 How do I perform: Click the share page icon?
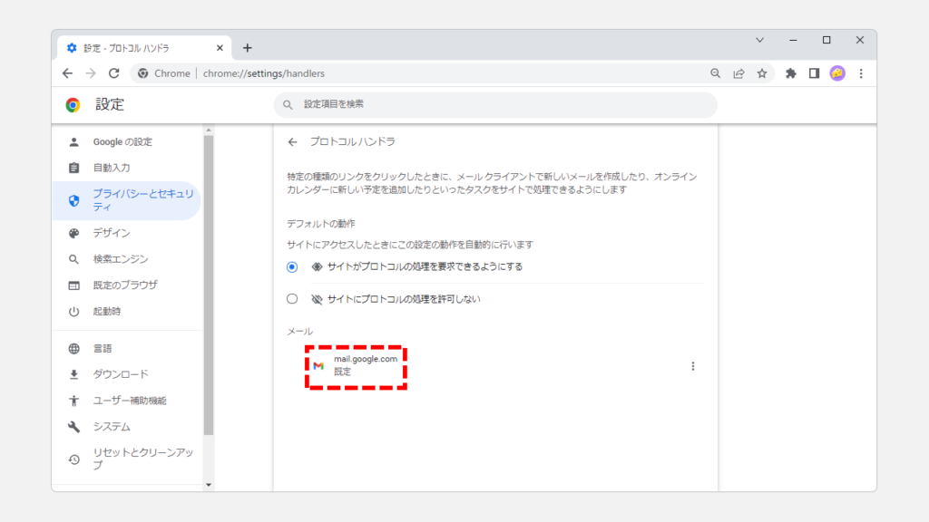tap(738, 73)
